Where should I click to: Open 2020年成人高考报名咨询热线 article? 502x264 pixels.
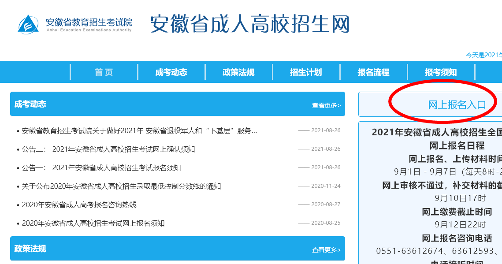coord(79,205)
